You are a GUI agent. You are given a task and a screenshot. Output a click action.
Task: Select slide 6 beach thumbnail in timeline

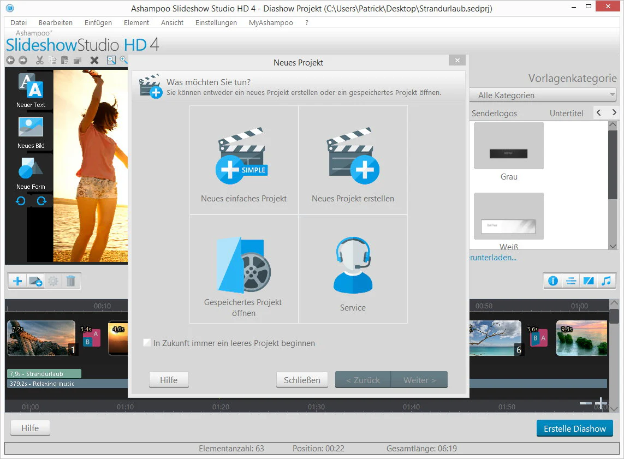[x=496, y=338]
